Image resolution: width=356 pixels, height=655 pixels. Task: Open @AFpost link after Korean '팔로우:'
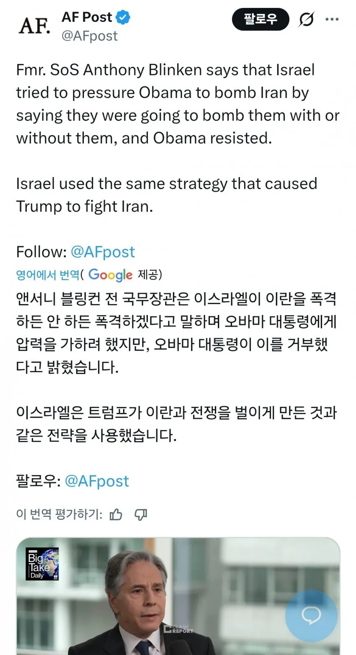pos(97,481)
